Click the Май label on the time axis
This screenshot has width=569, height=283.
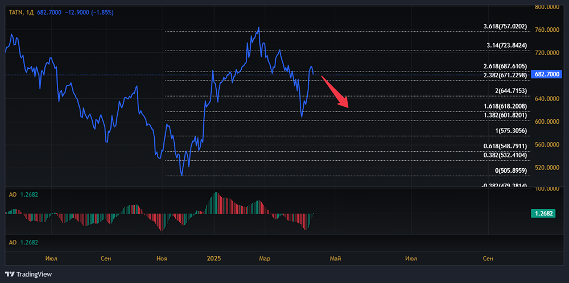coord(335,259)
